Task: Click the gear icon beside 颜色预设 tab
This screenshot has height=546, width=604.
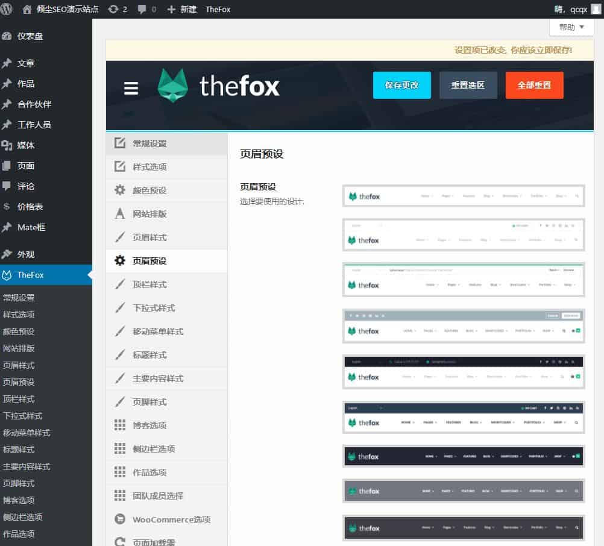Action: [120, 190]
